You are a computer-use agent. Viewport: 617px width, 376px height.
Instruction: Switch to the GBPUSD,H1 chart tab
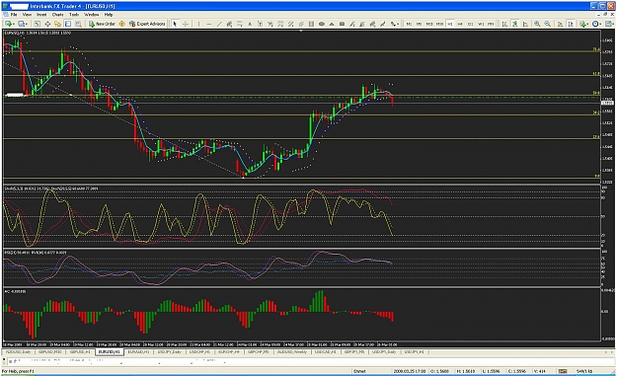coord(80,351)
